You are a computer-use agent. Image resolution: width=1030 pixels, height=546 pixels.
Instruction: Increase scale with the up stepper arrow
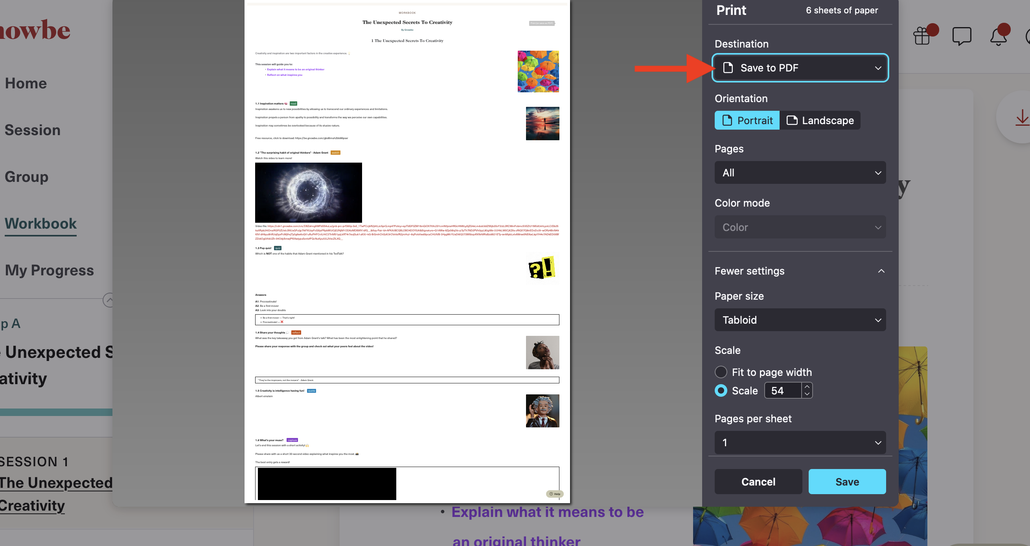click(807, 387)
